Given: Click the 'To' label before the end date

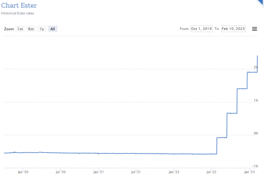Looking at the screenshot, I should [x=217, y=29].
